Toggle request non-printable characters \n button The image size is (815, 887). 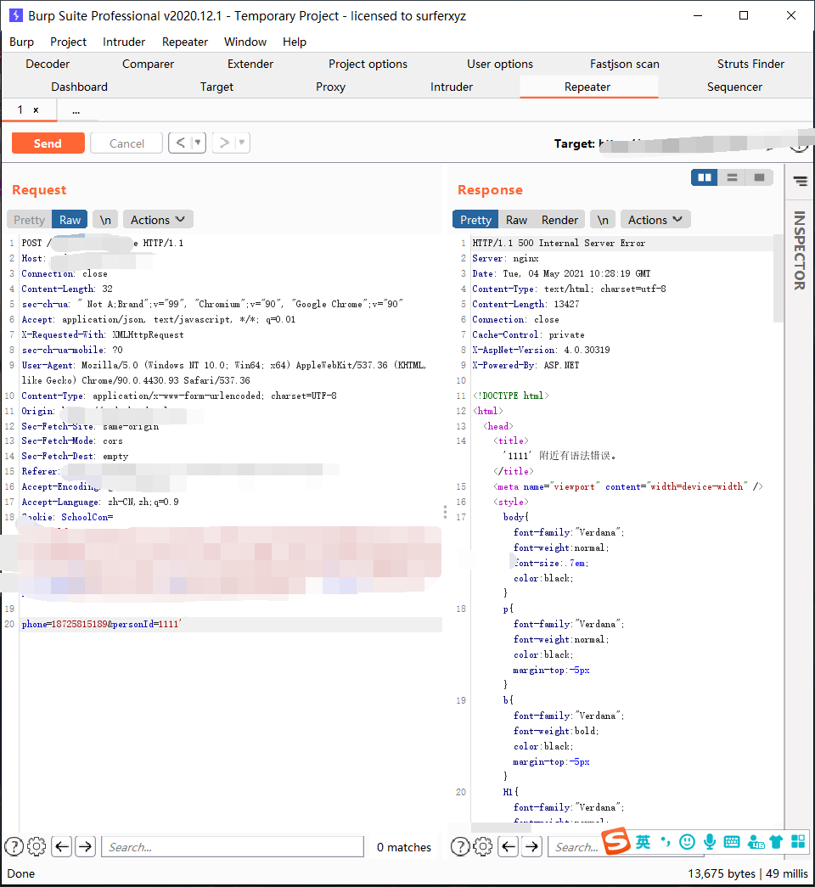pyautogui.click(x=105, y=220)
